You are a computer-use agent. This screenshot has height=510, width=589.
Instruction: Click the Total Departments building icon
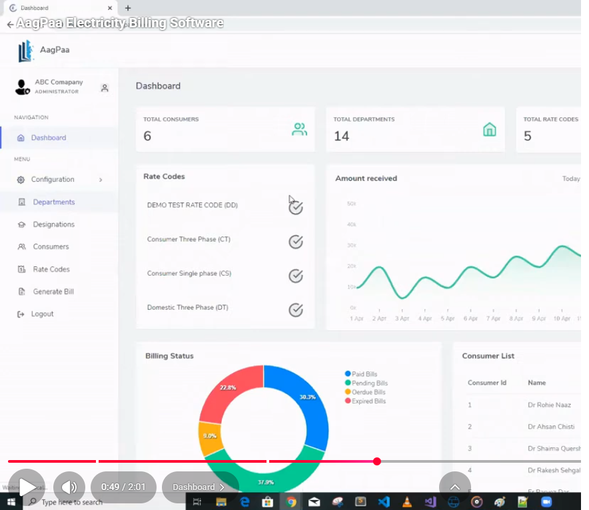(x=490, y=130)
